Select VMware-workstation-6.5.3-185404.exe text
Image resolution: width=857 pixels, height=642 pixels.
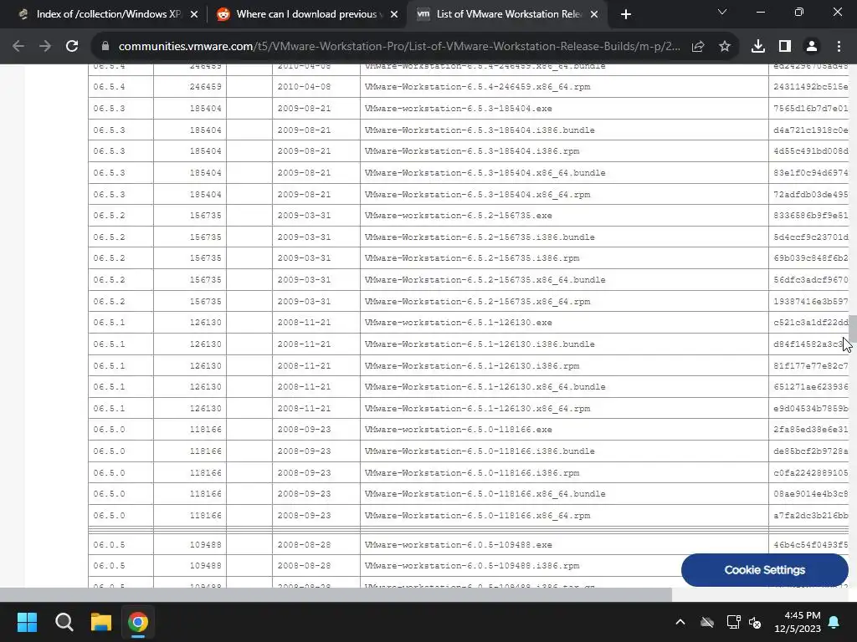(x=458, y=109)
